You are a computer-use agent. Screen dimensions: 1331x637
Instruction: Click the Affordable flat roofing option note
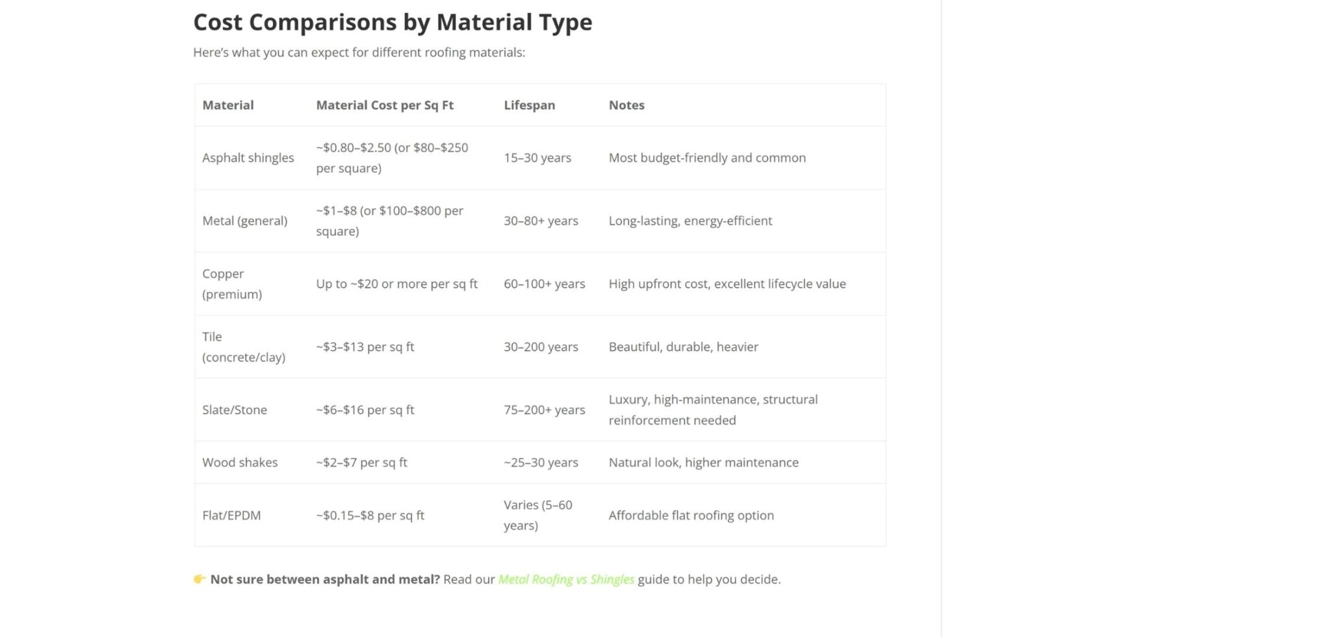click(x=691, y=515)
